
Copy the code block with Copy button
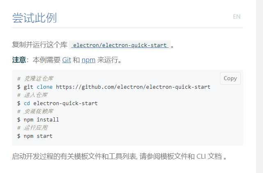tap(230, 78)
